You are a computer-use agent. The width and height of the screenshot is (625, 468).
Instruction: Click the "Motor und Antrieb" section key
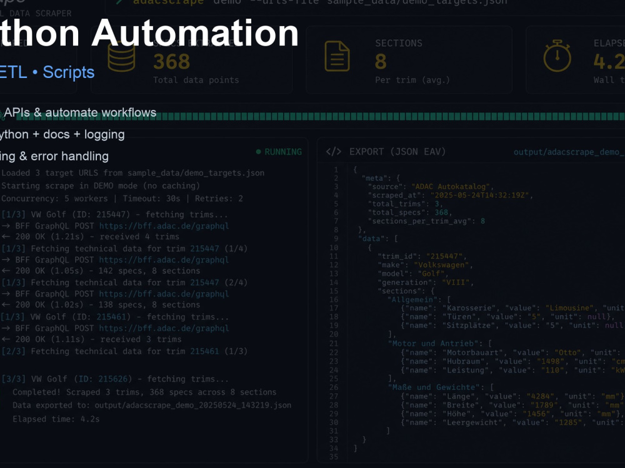click(x=433, y=343)
